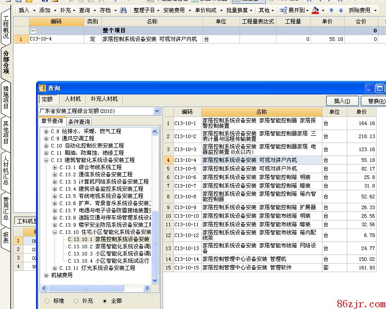Click the 展开到 expand-level icon
Screen dimensions: 386x309
[284, 10]
